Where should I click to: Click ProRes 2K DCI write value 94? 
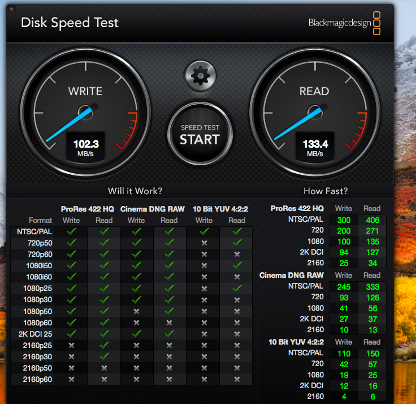pos(344,252)
